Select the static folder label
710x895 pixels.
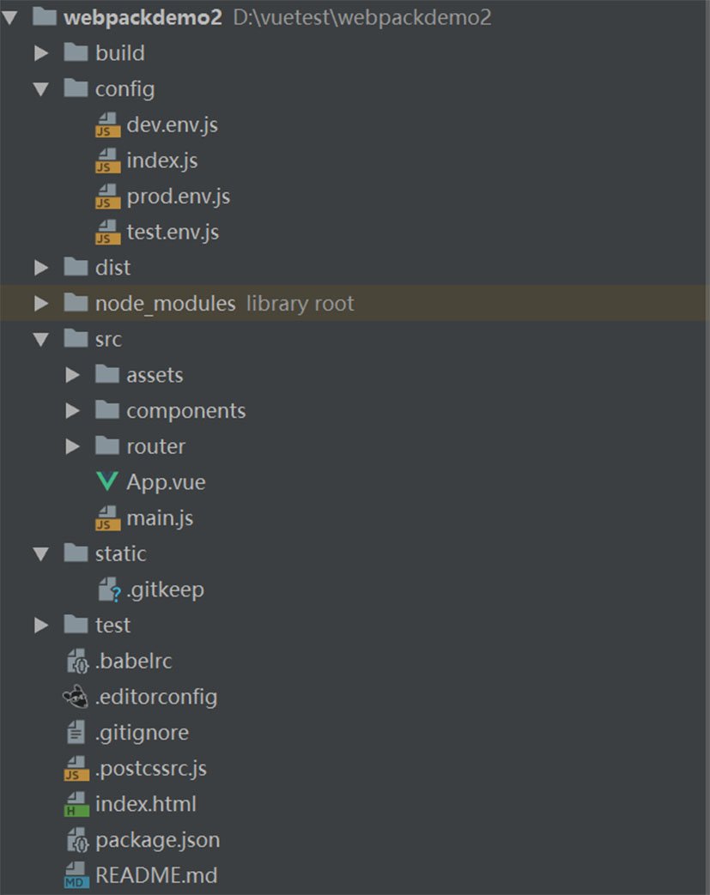coord(120,553)
